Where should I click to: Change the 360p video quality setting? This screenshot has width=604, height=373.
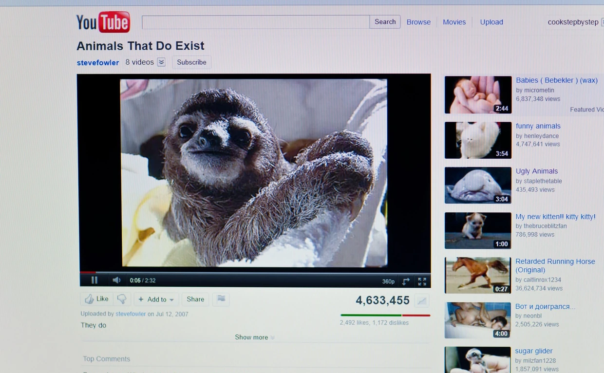(388, 281)
